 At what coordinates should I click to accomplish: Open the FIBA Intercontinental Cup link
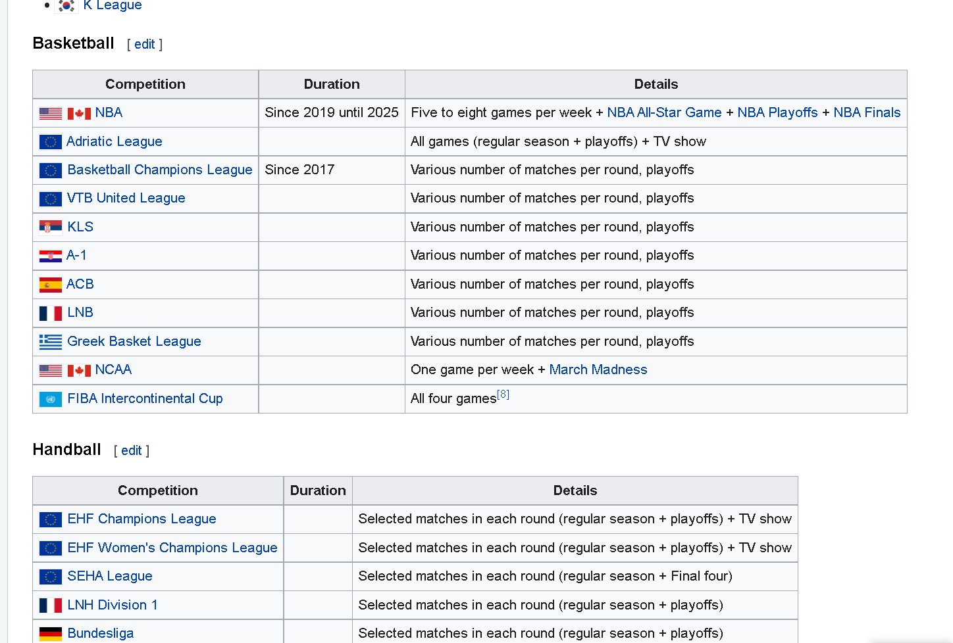point(145,398)
